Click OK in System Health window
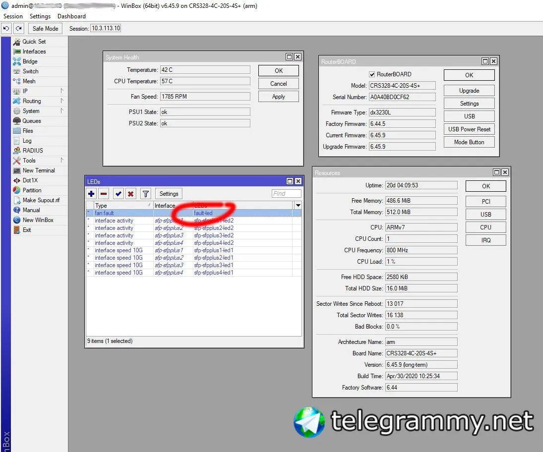The width and height of the screenshot is (543, 452). tap(279, 70)
